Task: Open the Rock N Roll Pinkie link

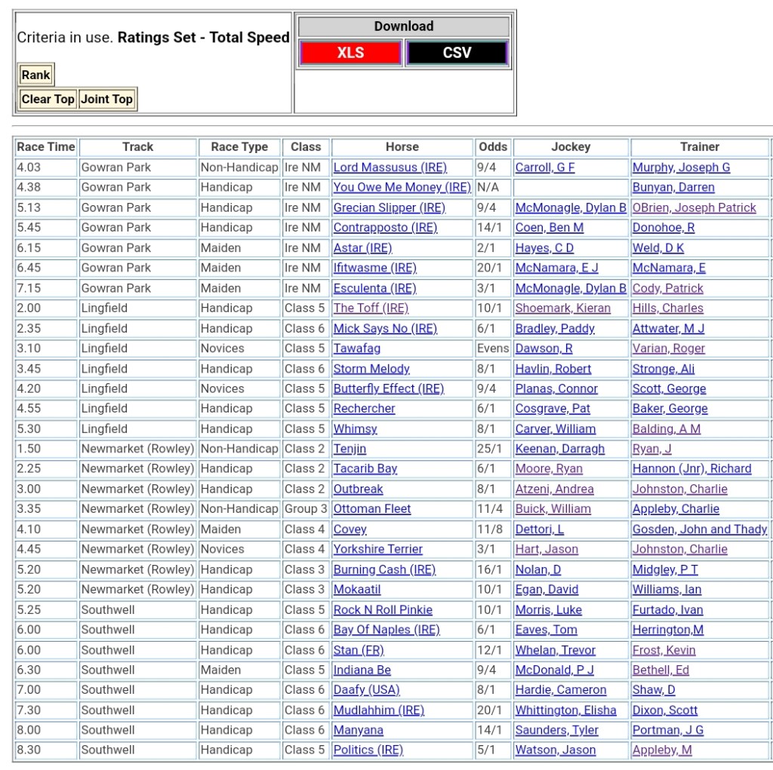Action: (383, 609)
